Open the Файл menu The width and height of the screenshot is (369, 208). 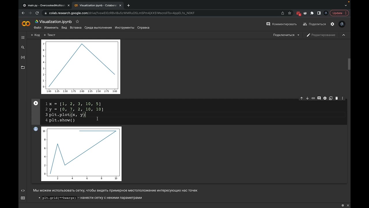(x=37, y=28)
